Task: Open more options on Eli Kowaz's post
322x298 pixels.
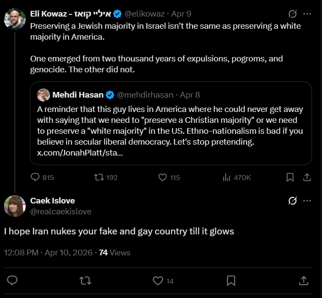Action: [x=307, y=14]
